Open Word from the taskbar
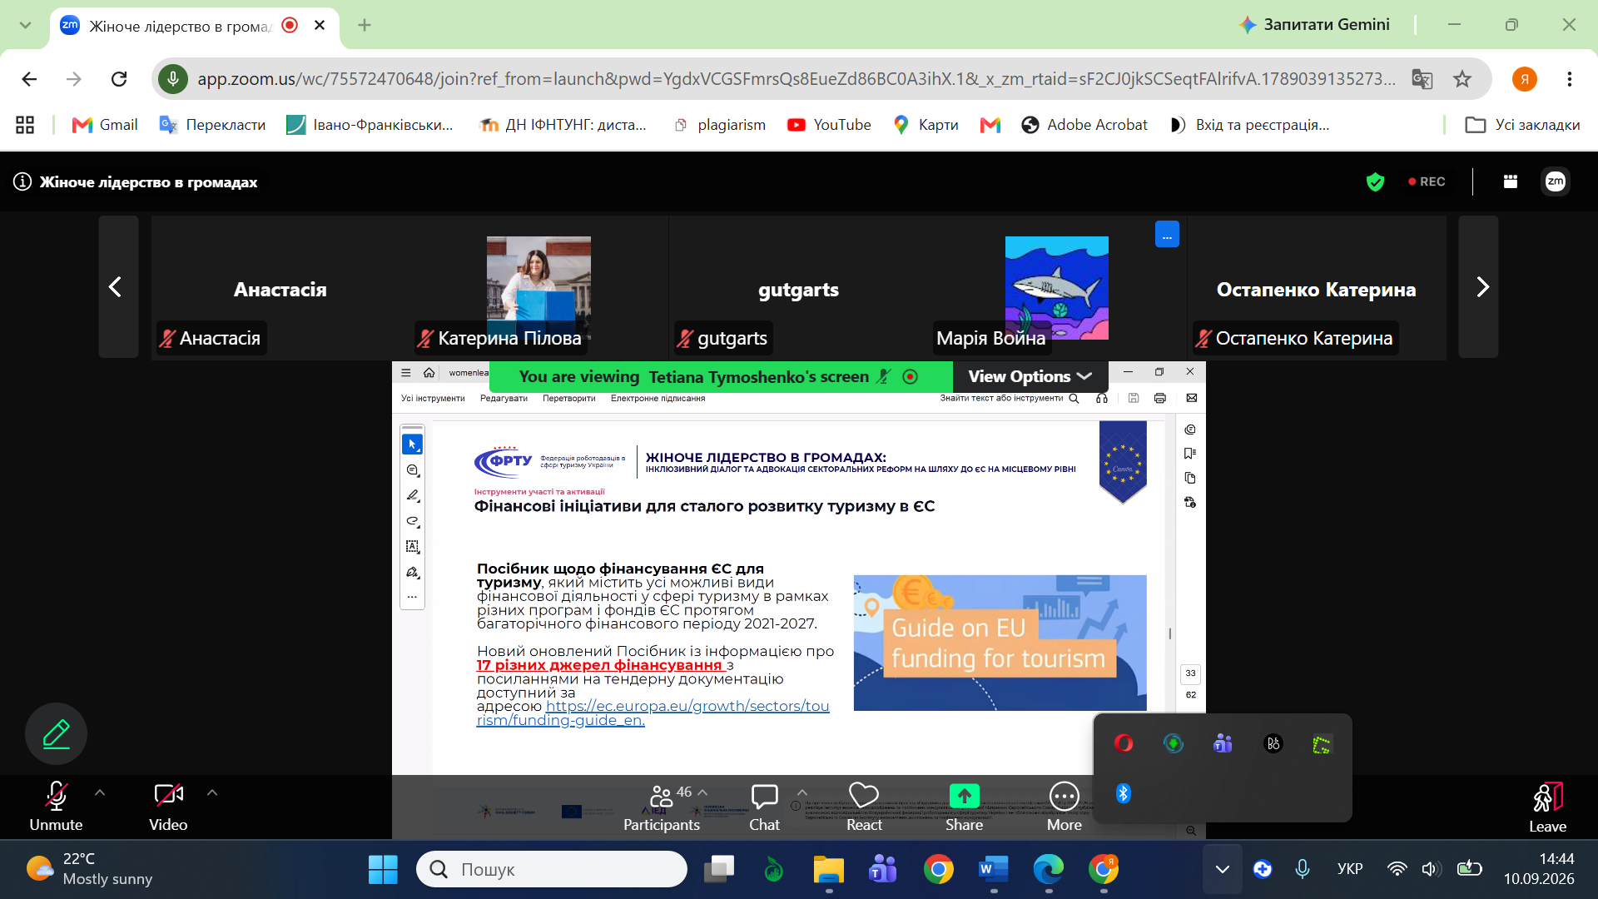This screenshot has height=899, width=1598. pyautogui.click(x=993, y=870)
